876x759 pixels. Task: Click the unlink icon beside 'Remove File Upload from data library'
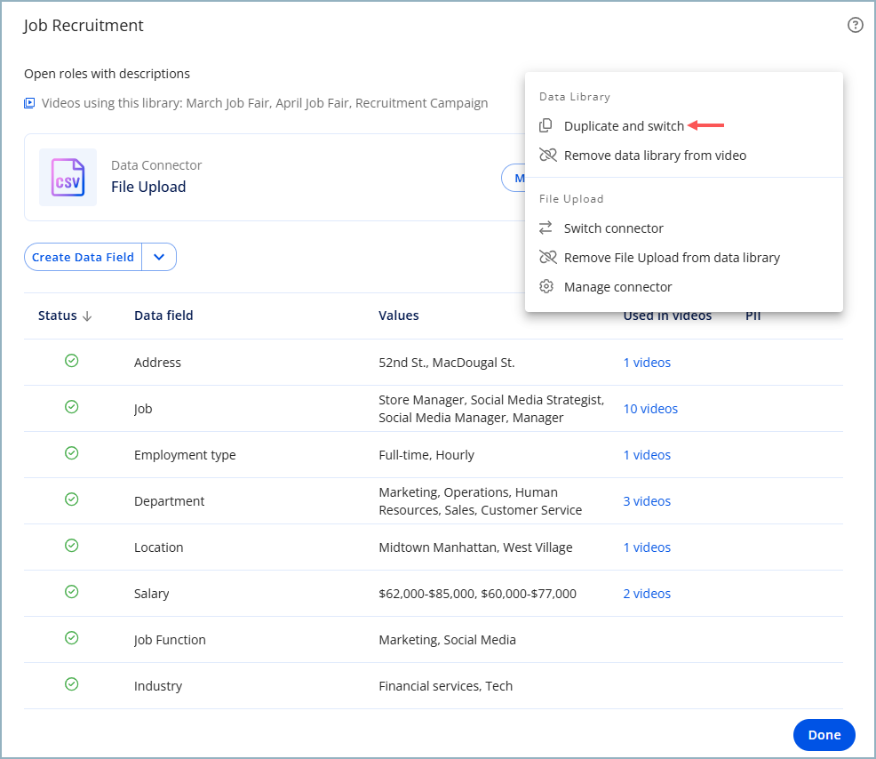tap(547, 257)
